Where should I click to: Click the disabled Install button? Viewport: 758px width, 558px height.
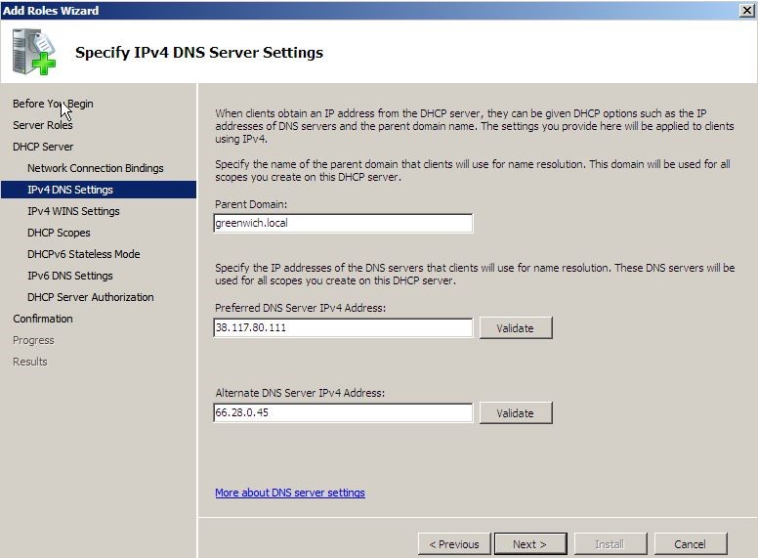tap(611, 544)
